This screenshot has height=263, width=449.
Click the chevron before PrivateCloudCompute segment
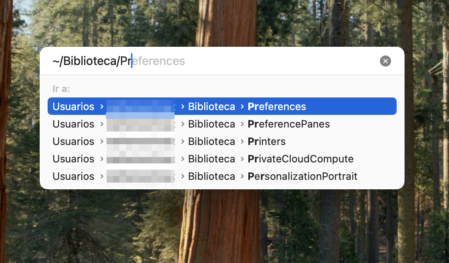(x=242, y=158)
